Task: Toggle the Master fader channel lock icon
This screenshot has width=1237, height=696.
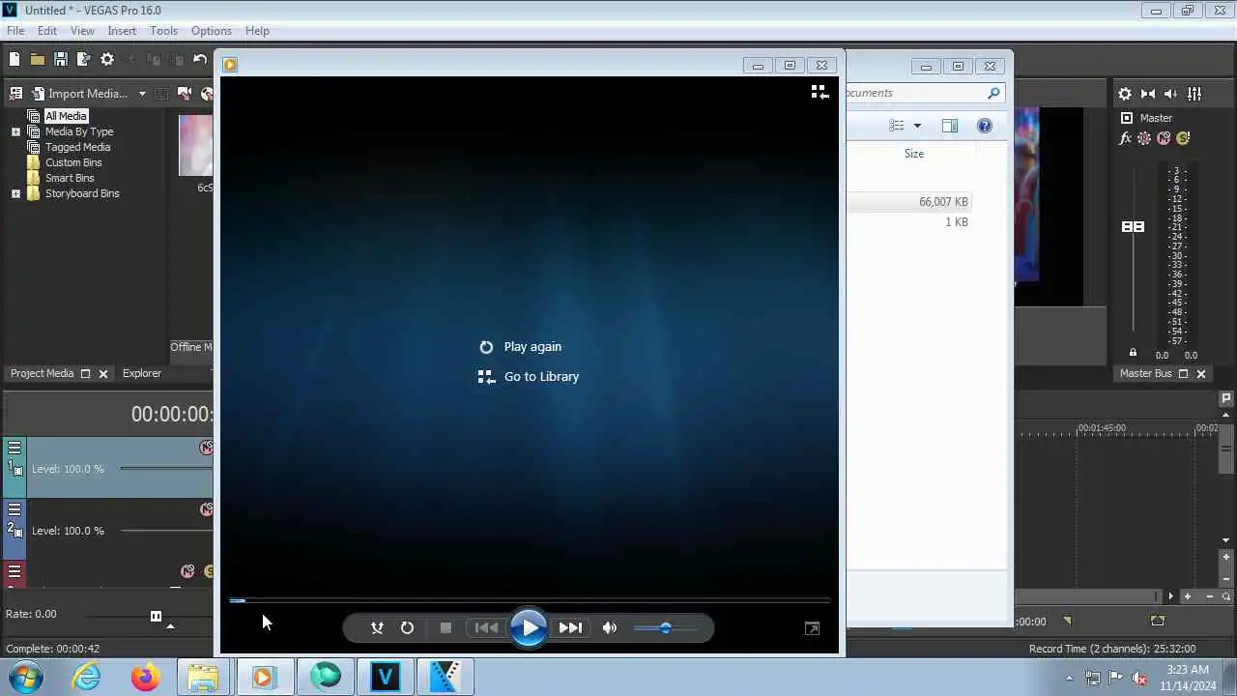Action: 1133,353
